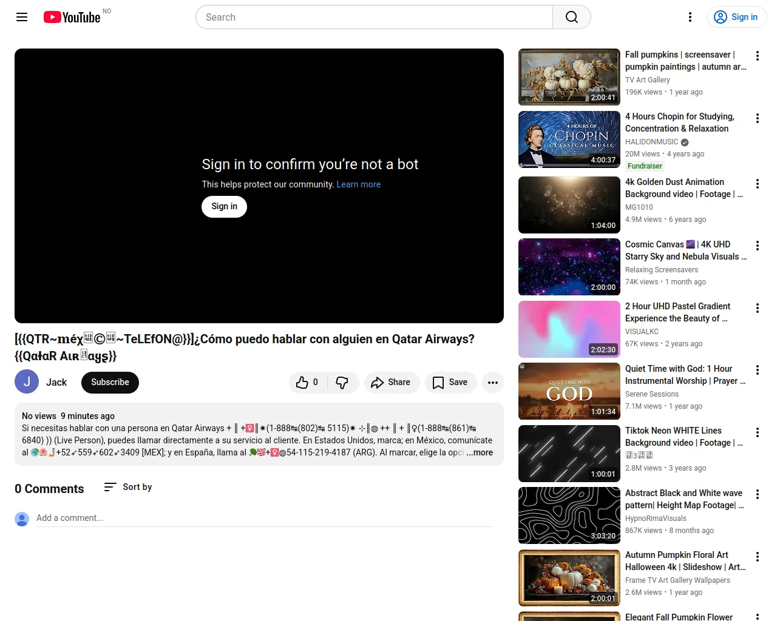Image resolution: width=777 pixels, height=621 pixels.
Task: Open the top bar settings kebab menu
Action: [x=690, y=17]
